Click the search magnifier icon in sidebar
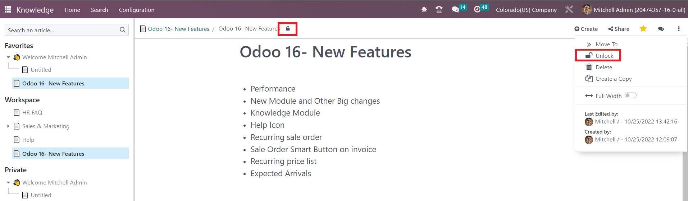The height and width of the screenshot is (201, 688). (x=123, y=30)
